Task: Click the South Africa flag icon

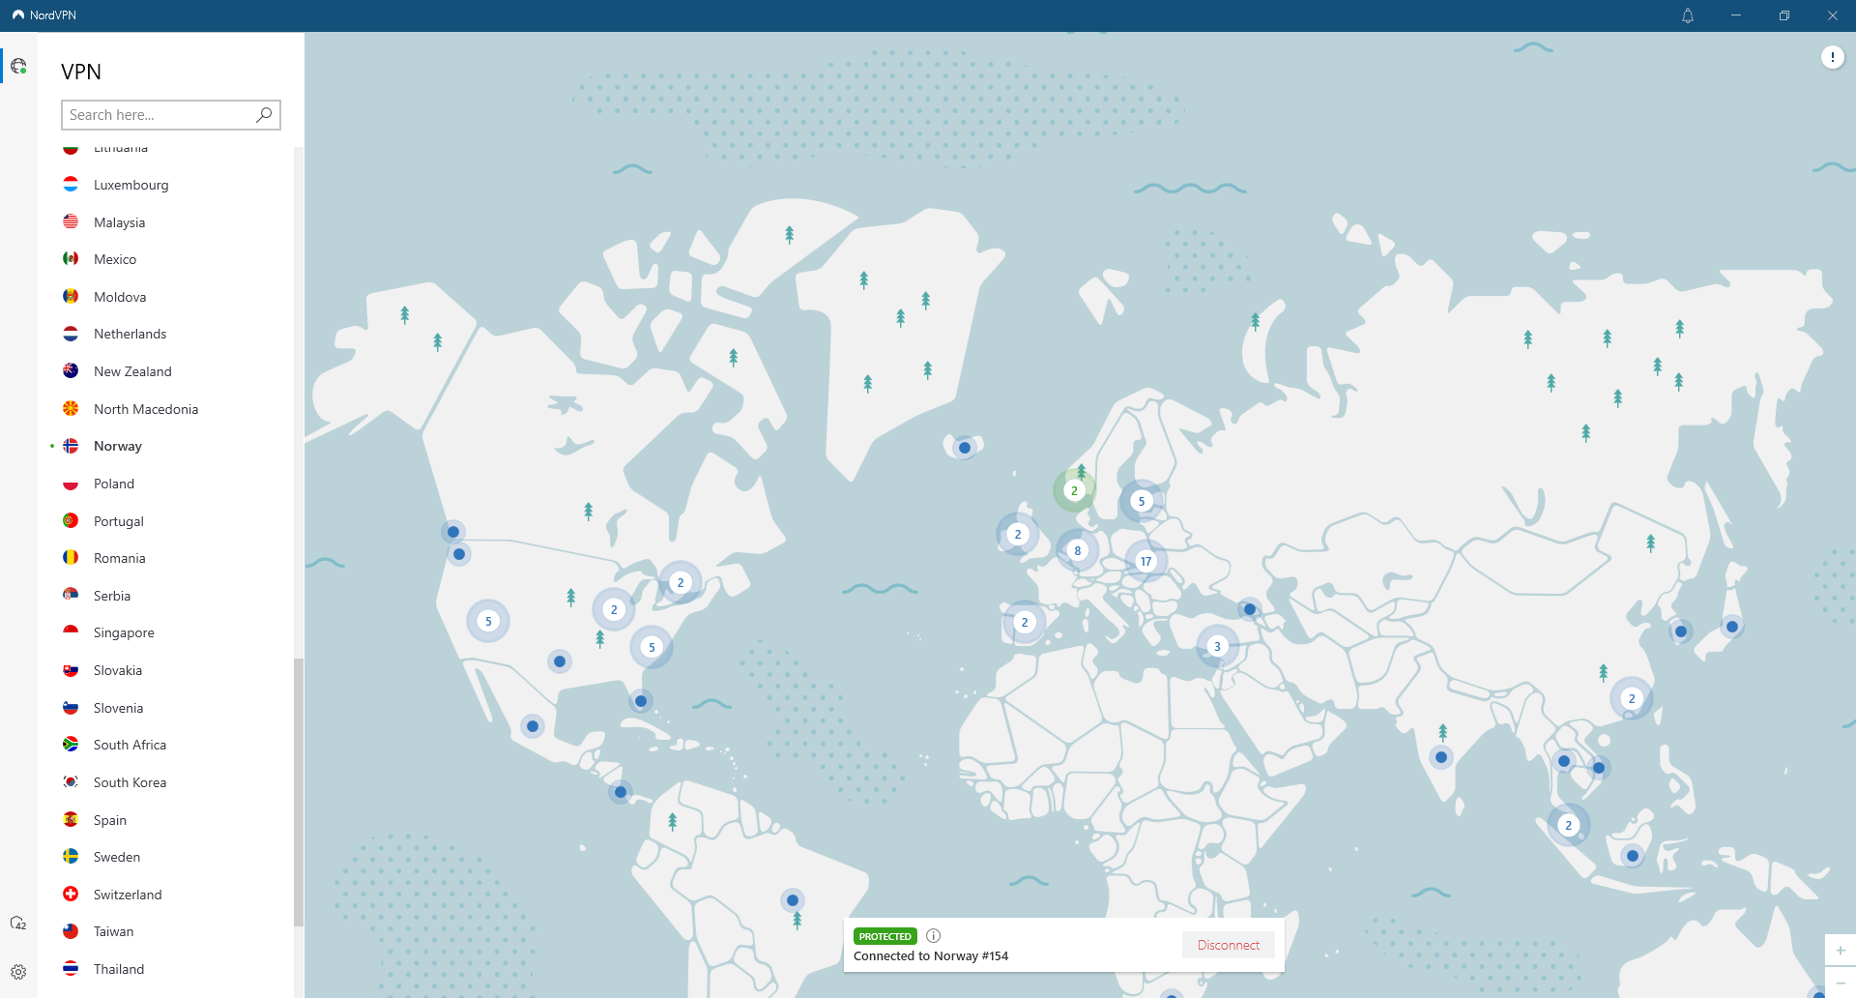Action: point(71,744)
